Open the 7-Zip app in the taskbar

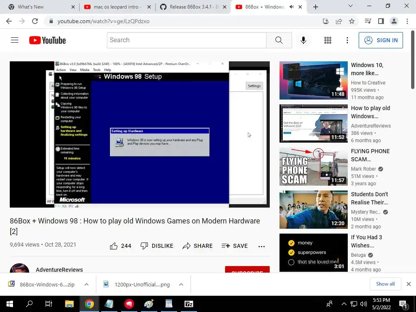pyautogui.click(x=188, y=304)
